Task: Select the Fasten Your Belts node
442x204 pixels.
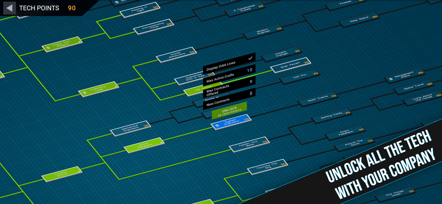Action: coord(250,144)
